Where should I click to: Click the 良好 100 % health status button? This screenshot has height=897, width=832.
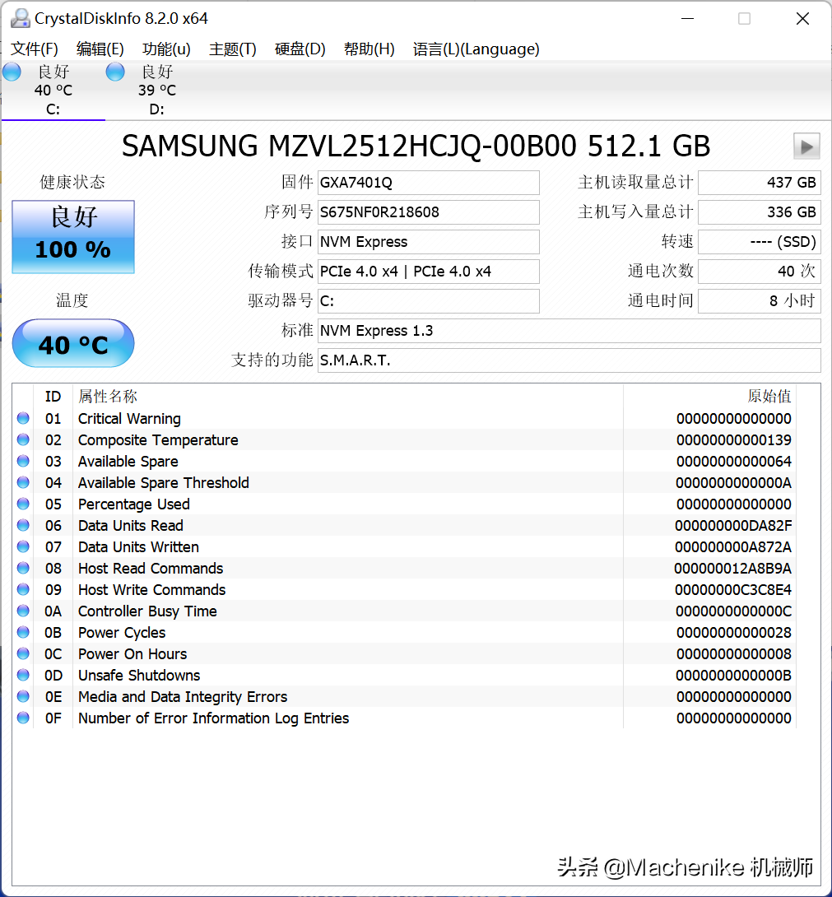click(x=73, y=236)
